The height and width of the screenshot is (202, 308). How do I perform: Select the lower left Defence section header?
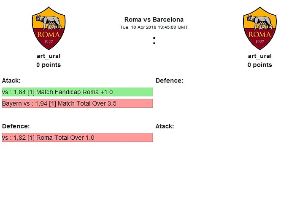[16, 126]
